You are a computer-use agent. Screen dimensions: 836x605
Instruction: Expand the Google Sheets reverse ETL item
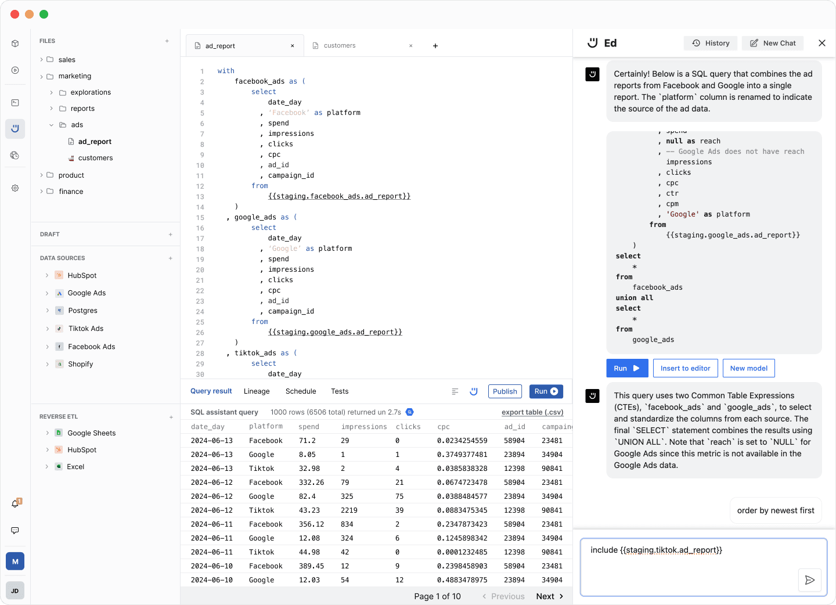click(47, 433)
